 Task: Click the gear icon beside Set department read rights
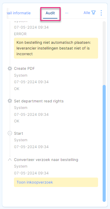[x=10, y=101]
